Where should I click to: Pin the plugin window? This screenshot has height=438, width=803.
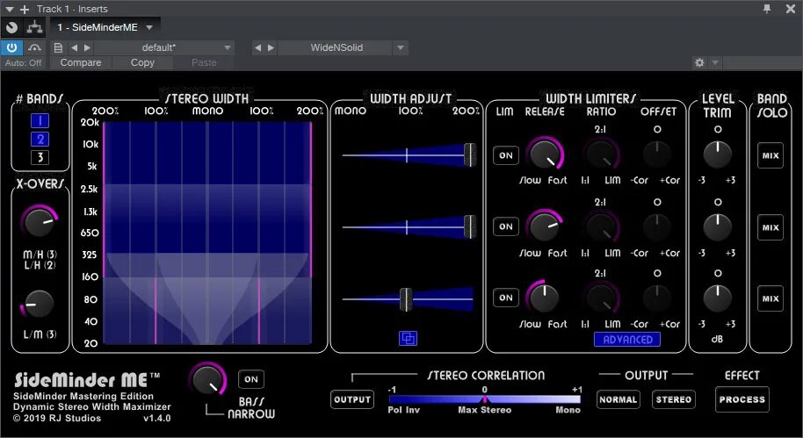[767, 9]
